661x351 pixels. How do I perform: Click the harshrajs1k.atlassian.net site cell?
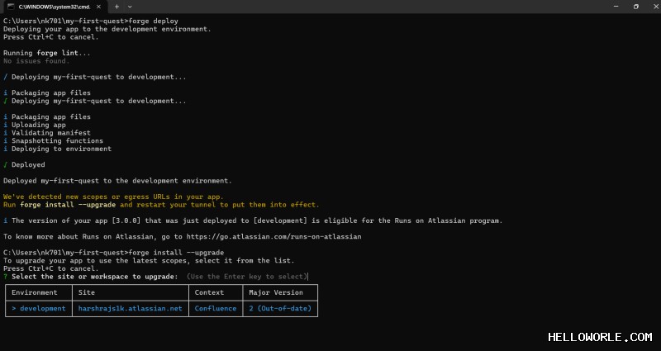[131, 308]
